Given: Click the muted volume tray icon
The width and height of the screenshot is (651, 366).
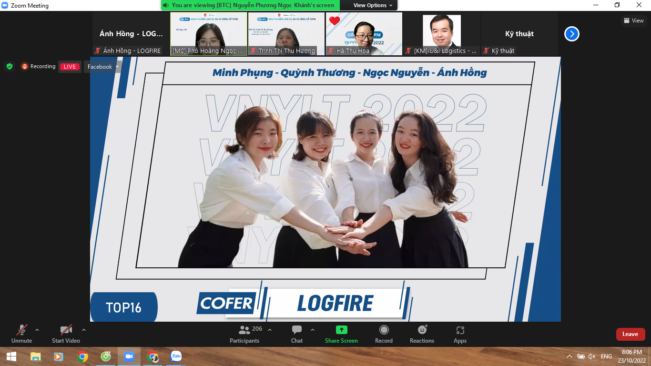Looking at the screenshot, I should (x=592, y=356).
